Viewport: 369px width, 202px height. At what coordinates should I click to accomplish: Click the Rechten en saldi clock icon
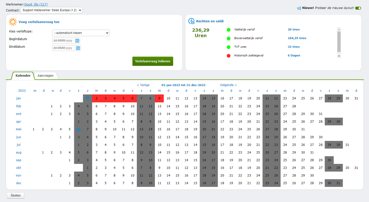coord(192,21)
